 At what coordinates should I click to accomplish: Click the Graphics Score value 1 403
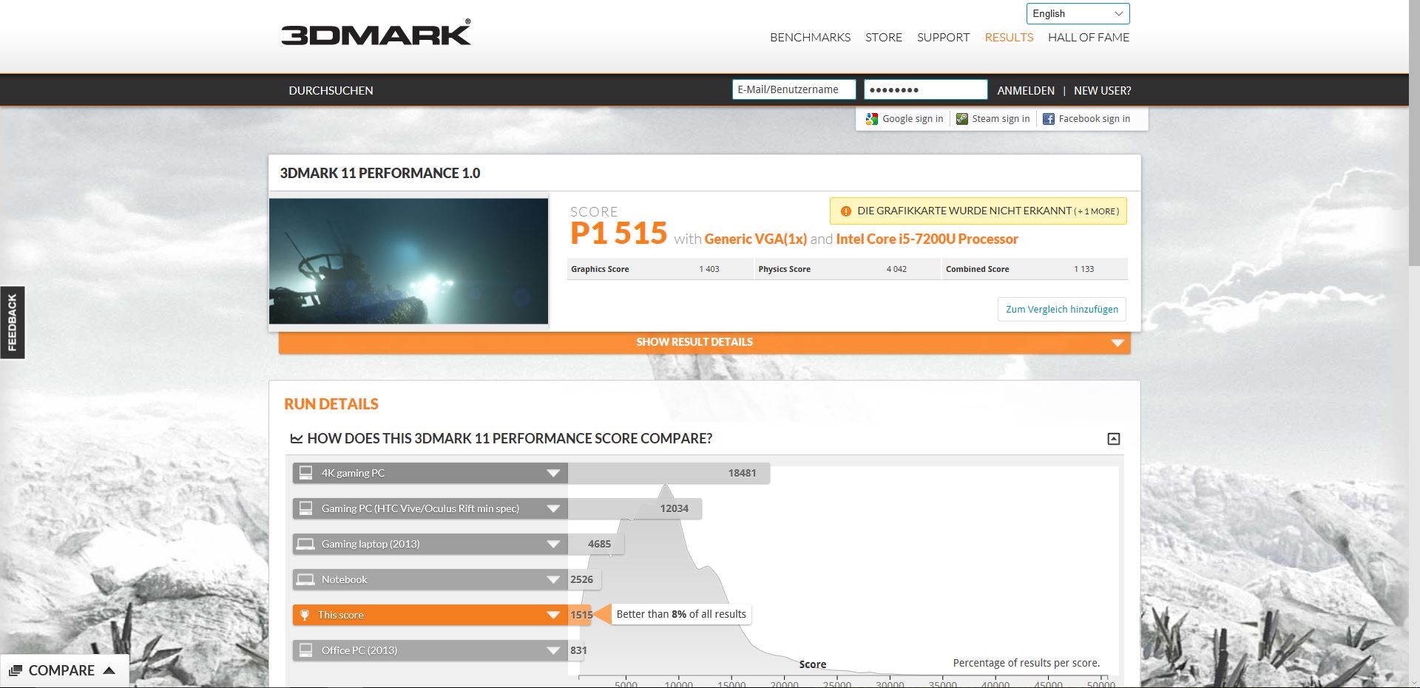click(709, 269)
